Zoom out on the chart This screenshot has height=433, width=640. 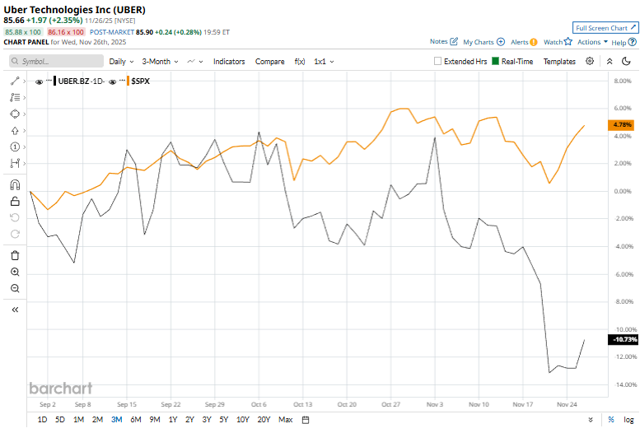click(15, 288)
